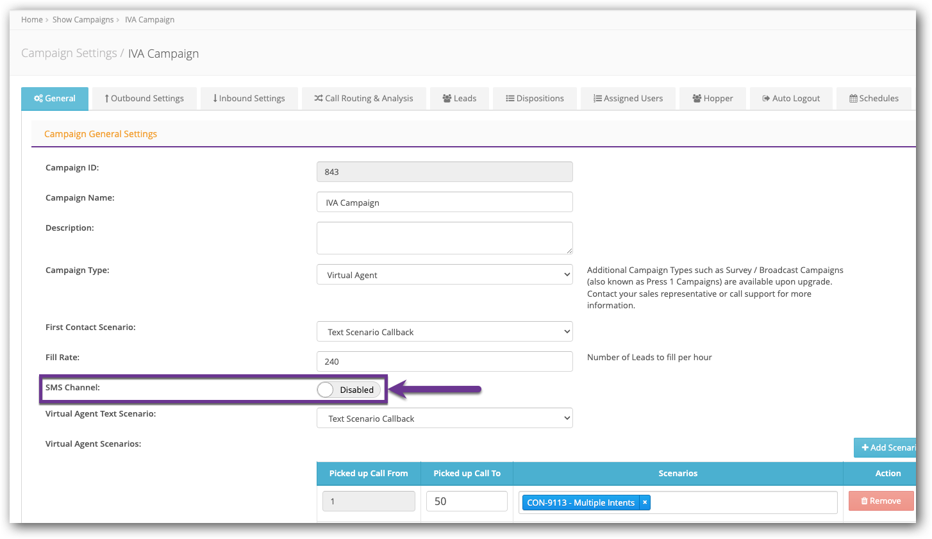
Task: Open the Assigned Users tab
Action: [x=628, y=98]
